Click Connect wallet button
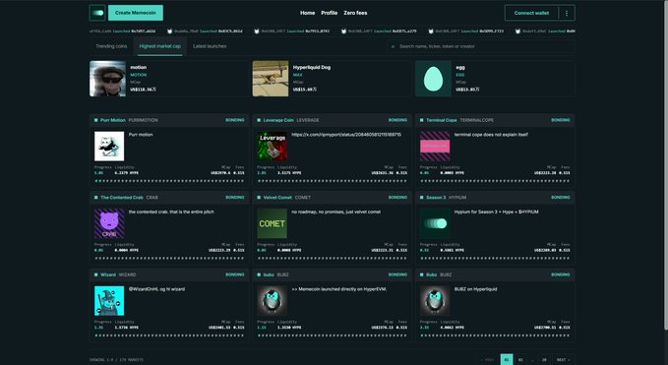The width and height of the screenshot is (668, 365). (531, 13)
